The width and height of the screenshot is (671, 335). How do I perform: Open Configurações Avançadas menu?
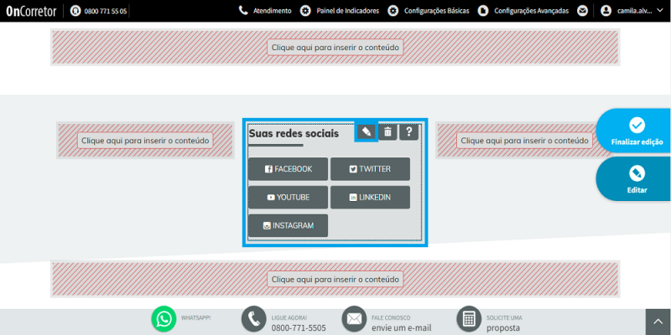coord(523,11)
